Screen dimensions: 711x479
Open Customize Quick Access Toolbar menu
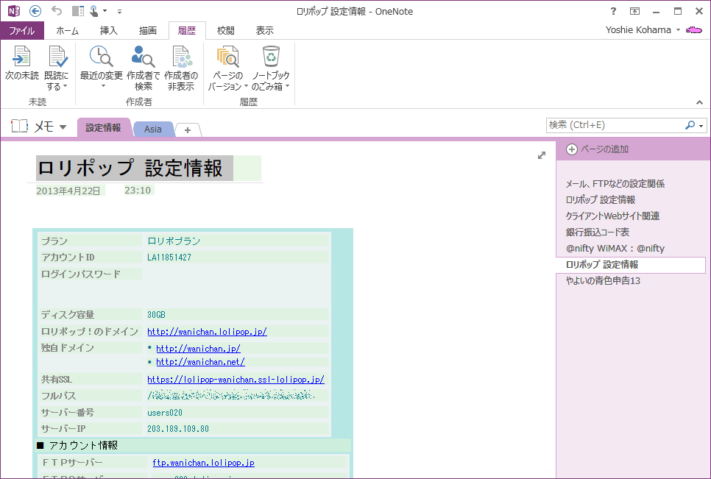(x=119, y=11)
